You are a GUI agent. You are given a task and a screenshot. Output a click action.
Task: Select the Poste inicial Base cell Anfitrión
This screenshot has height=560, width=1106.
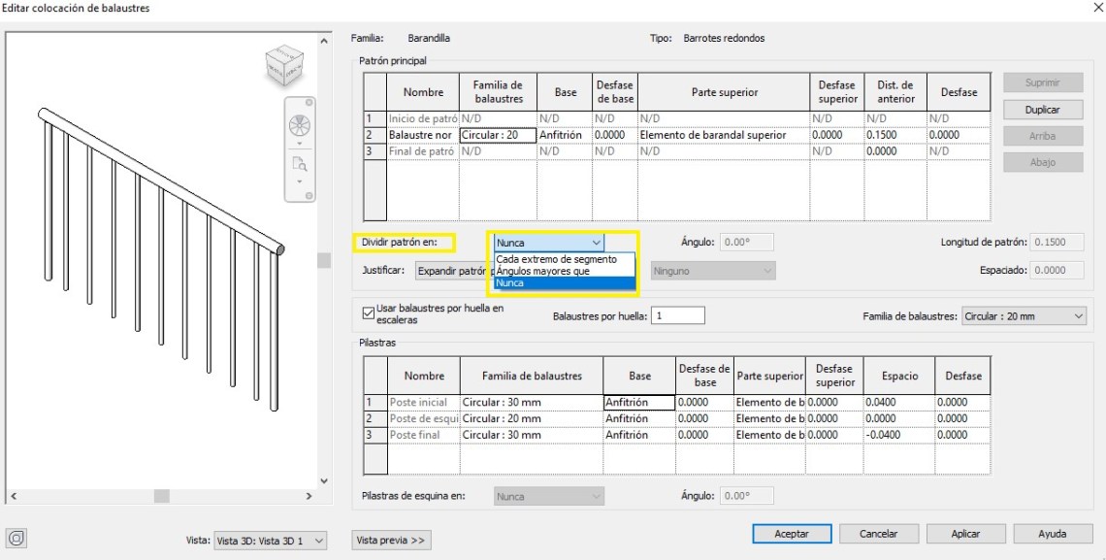point(637,402)
